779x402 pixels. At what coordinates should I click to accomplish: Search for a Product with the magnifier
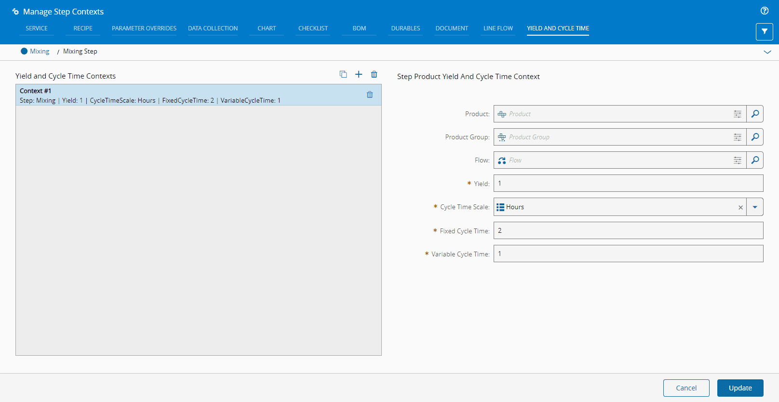[x=755, y=114]
